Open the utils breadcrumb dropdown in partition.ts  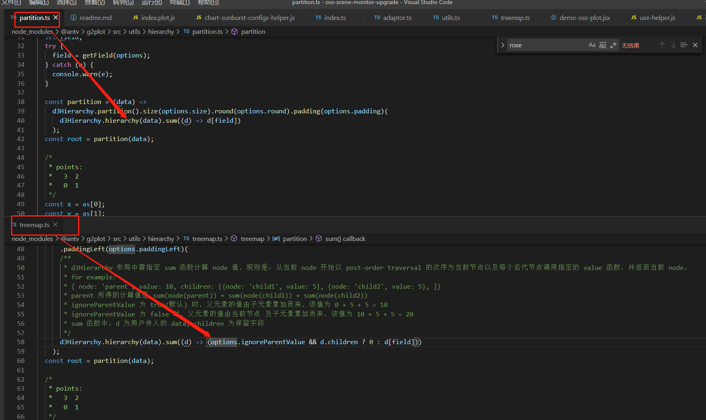coord(134,31)
